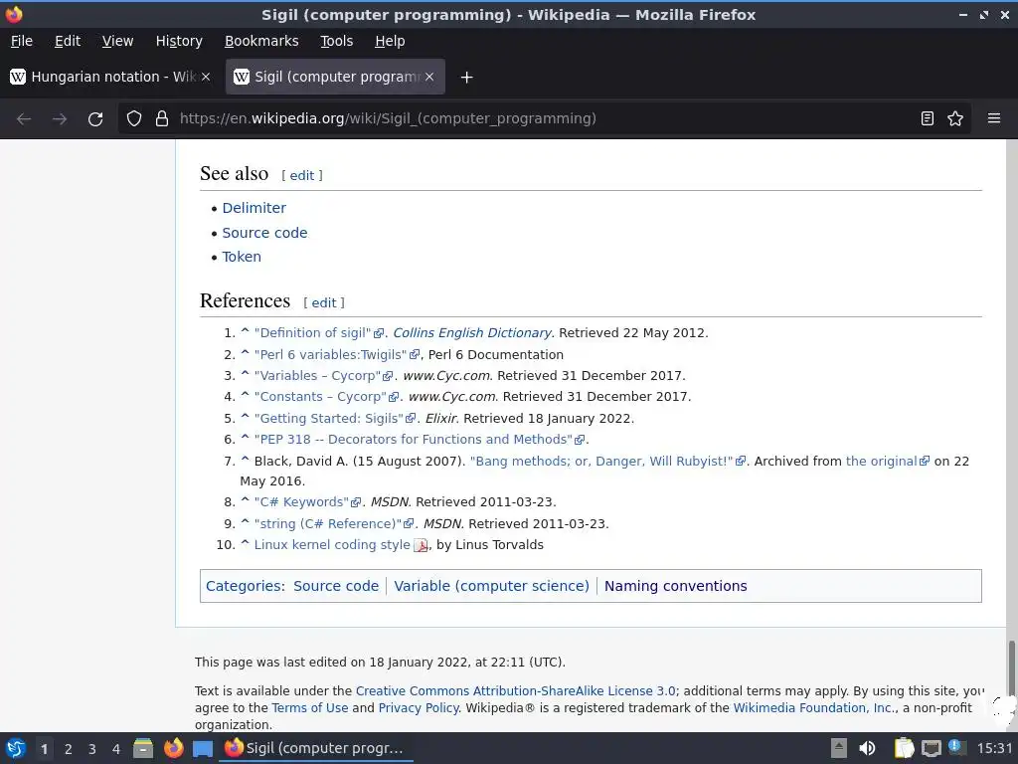1018x764 pixels.
Task: Close the Sigil (computer programming) tab
Action: [429, 77]
